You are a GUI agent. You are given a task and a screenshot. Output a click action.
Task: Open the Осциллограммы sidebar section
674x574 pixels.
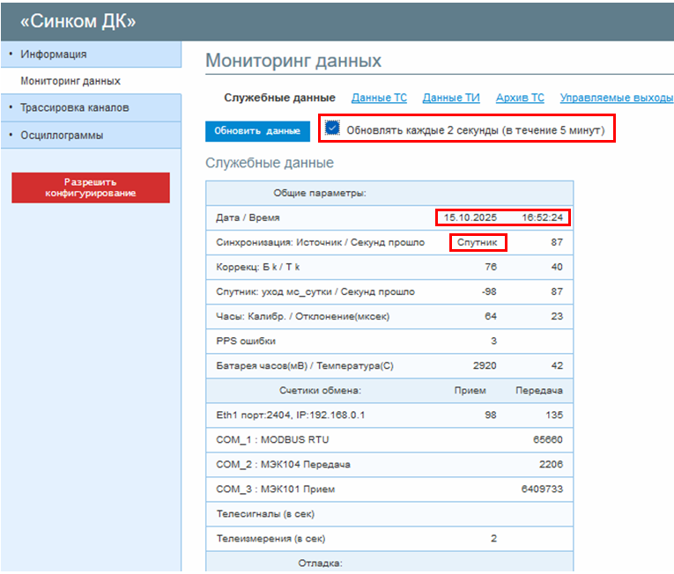pos(62,136)
